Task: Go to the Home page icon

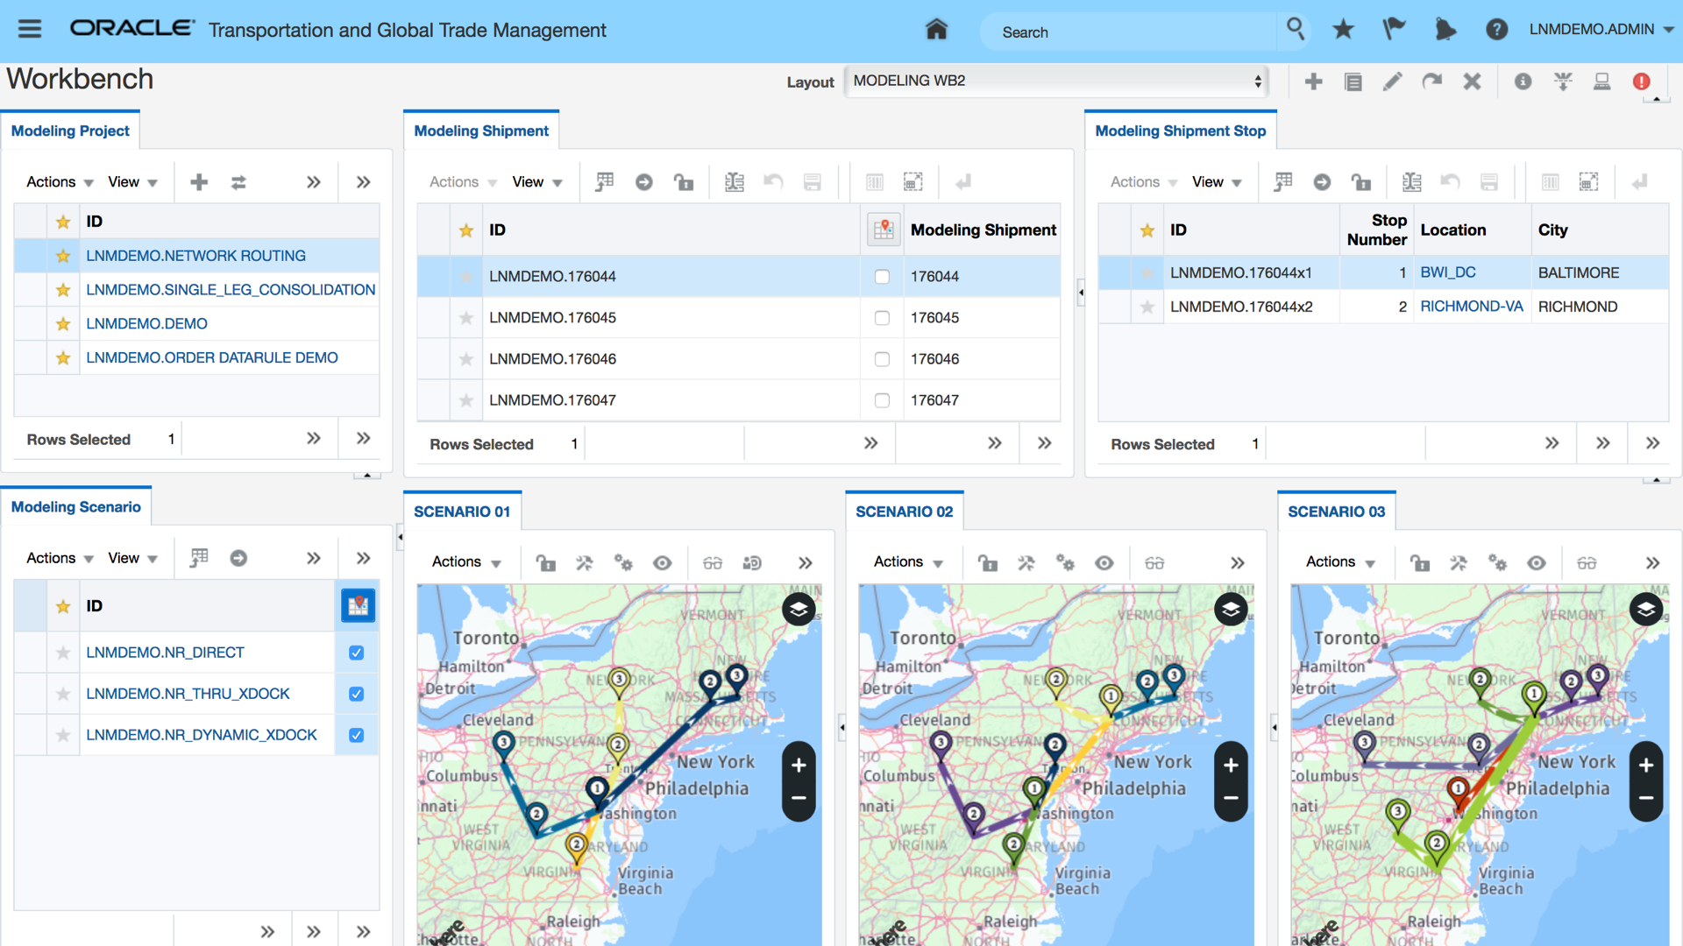Action: [936, 30]
